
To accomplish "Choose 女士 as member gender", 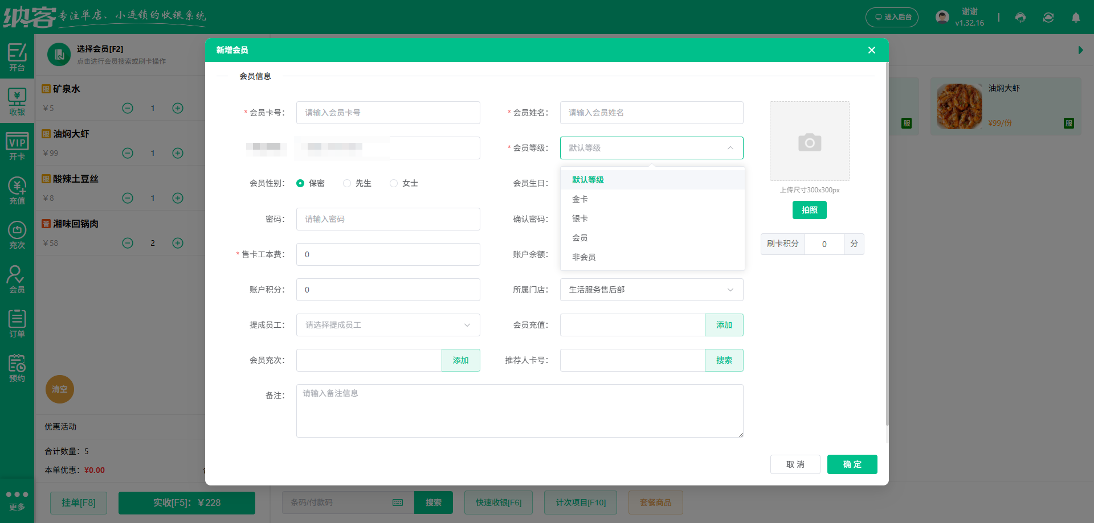I will tap(393, 183).
